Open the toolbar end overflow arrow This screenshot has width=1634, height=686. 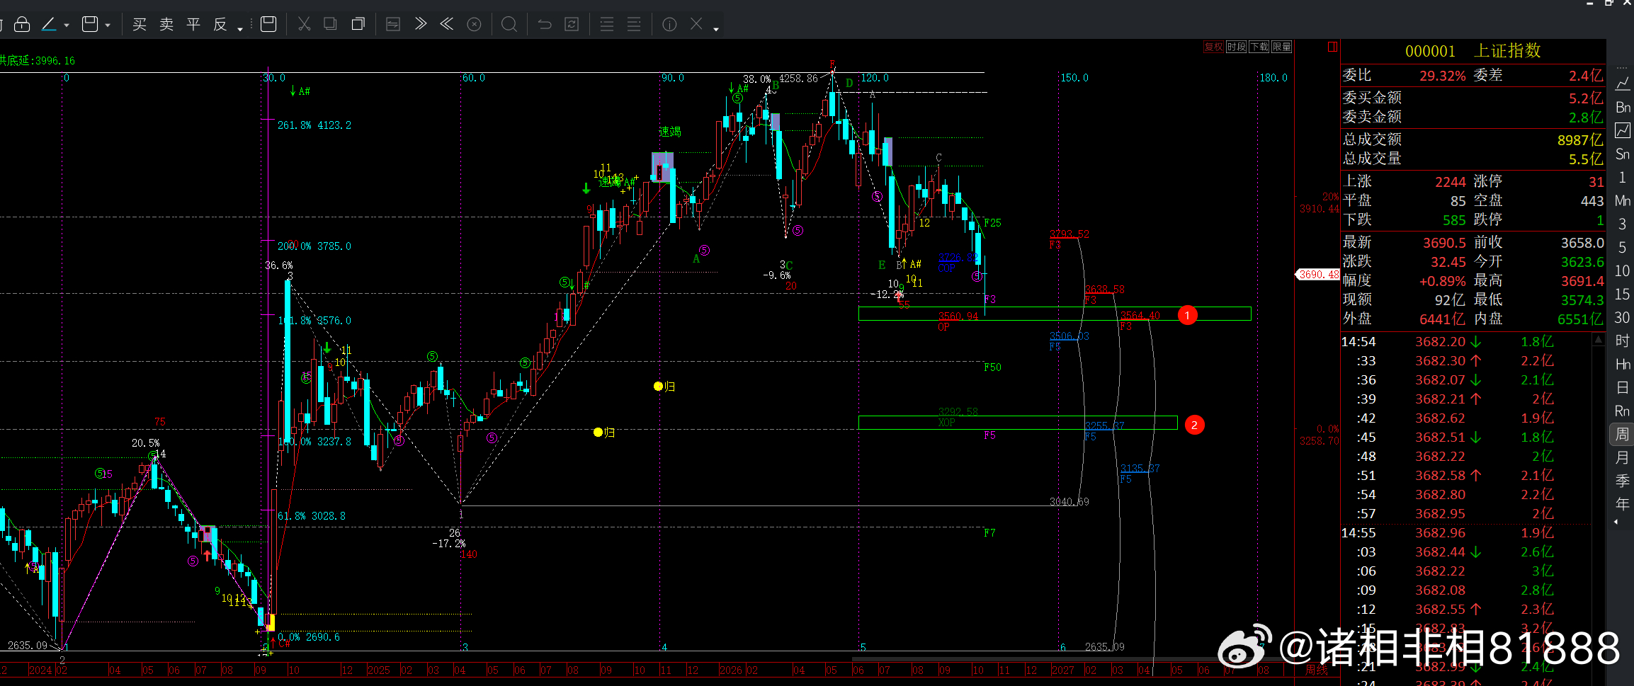[x=716, y=29]
